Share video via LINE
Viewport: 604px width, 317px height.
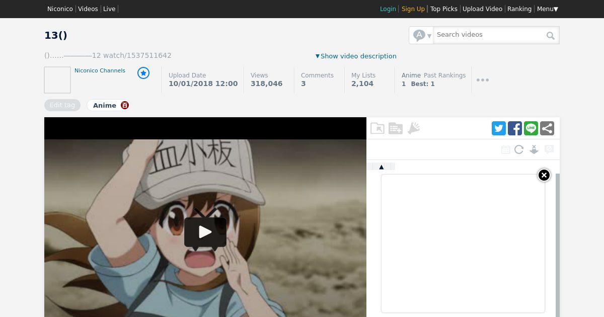pyautogui.click(x=531, y=128)
